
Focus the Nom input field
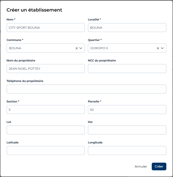point(46,28)
